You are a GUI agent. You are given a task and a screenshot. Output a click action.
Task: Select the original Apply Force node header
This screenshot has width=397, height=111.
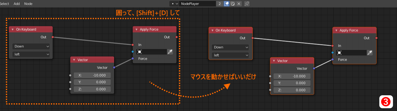(155, 29)
